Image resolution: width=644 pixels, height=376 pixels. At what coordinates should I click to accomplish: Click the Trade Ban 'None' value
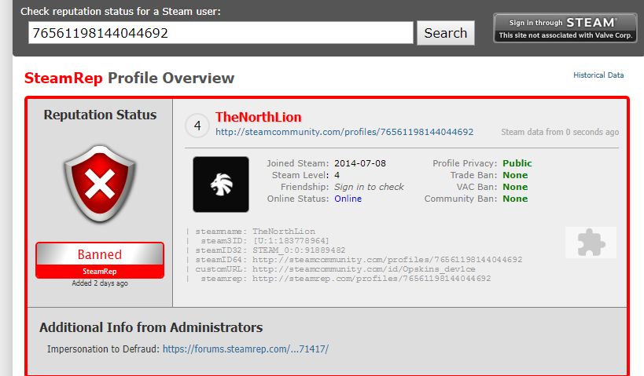point(515,175)
